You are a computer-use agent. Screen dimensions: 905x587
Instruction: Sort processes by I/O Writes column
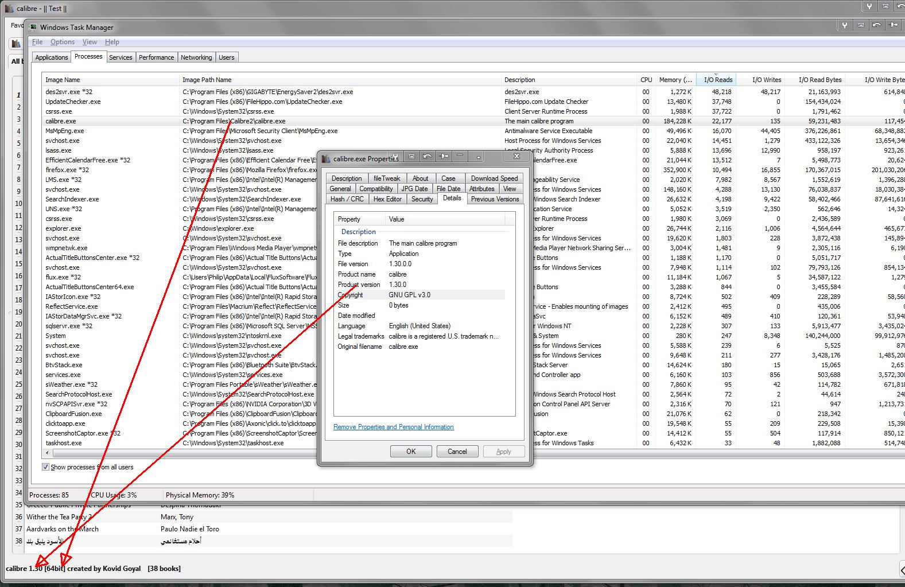(760, 80)
